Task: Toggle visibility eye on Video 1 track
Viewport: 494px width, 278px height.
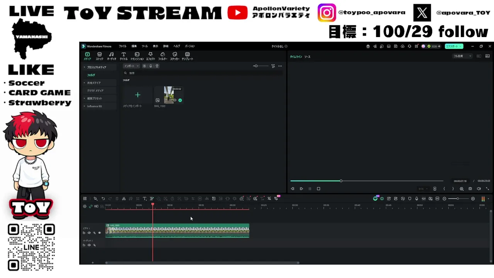Action: [100, 233]
